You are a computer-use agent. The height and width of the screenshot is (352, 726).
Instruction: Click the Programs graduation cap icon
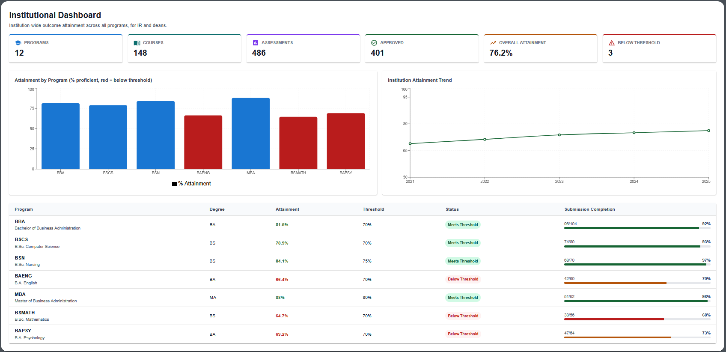(x=18, y=43)
